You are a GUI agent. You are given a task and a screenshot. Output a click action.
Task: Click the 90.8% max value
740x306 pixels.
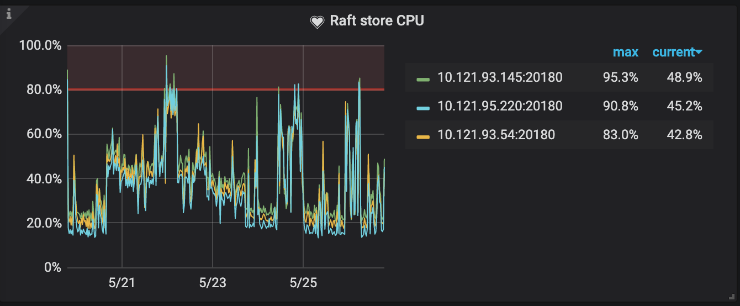(620, 106)
